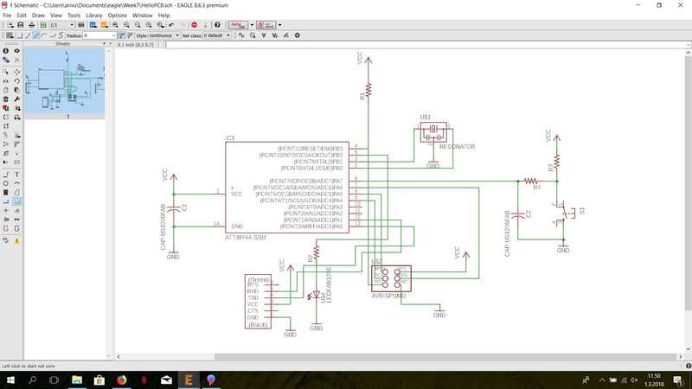Click the Open file icon

point(10,25)
